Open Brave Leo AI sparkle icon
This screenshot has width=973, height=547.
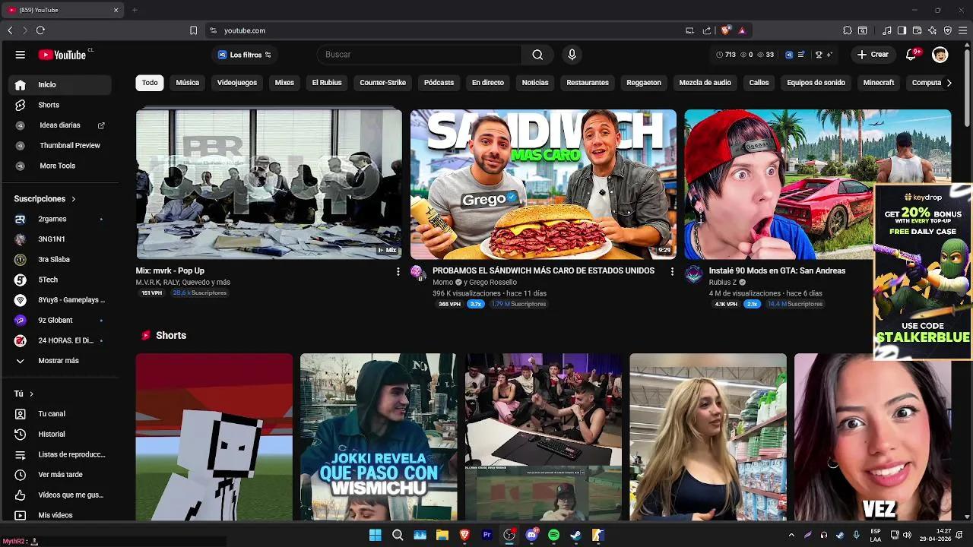pyautogui.click(x=932, y=30)
